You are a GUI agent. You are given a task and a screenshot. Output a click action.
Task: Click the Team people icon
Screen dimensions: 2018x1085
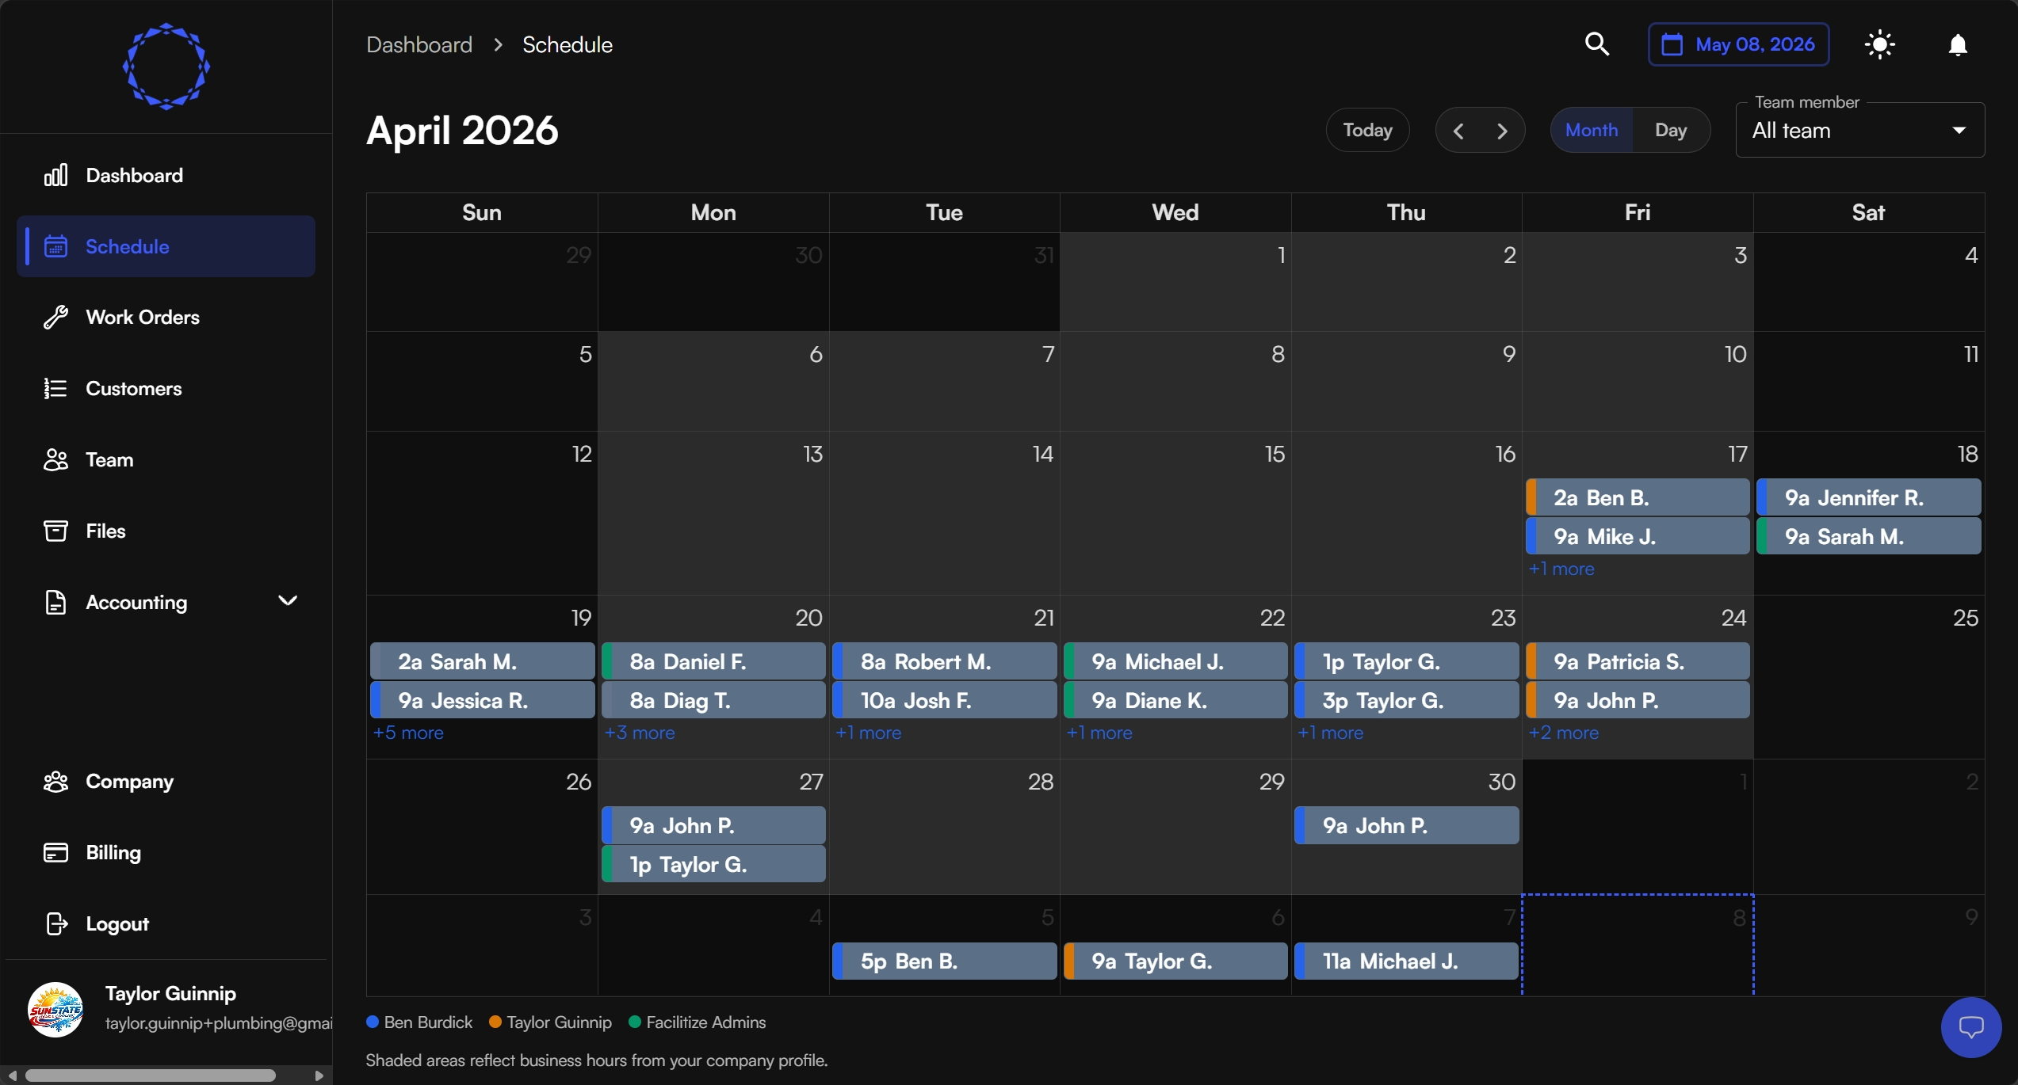click(x=55, y=459)
